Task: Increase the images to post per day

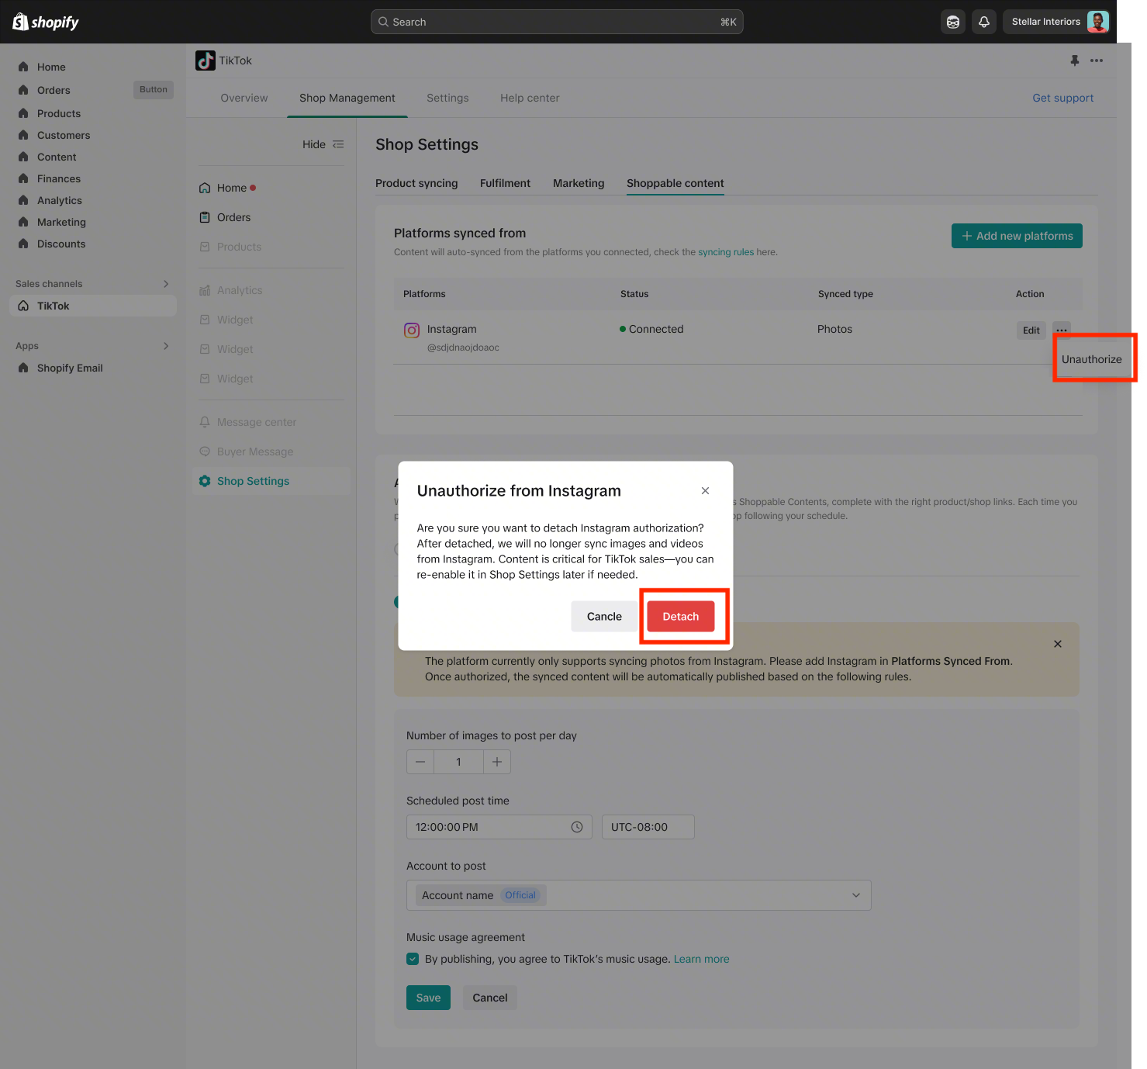Action: (497, 762)
